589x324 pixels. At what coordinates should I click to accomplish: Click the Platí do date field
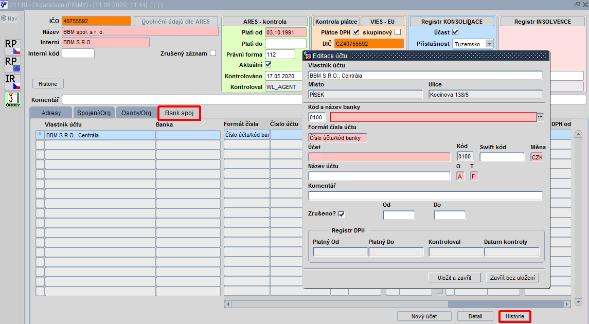(285, 44)
